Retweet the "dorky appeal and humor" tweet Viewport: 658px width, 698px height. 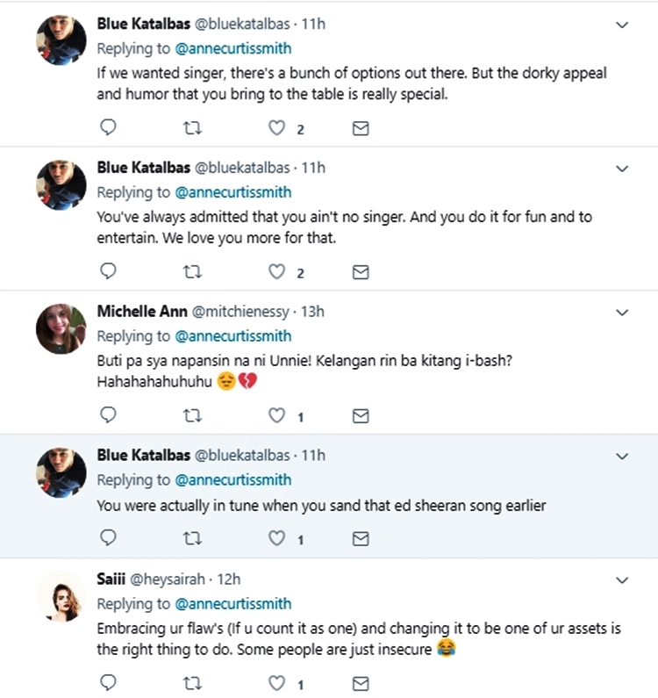coord(192,128)
